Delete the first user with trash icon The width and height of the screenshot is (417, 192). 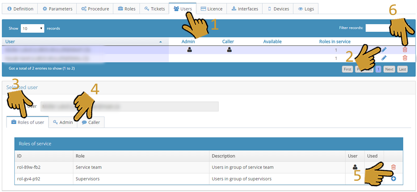click(405, 50)
